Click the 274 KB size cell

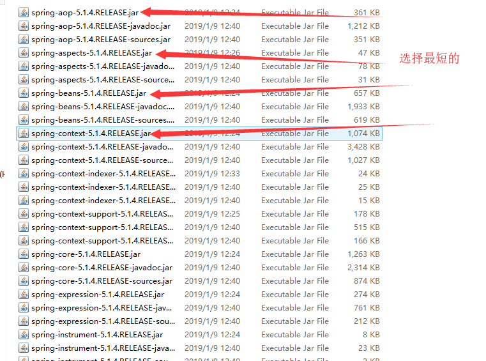[367, 295]
